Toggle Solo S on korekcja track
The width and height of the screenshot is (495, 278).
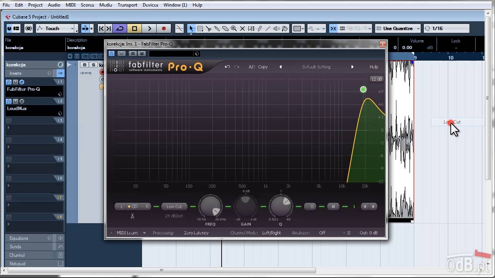[93, 65]
